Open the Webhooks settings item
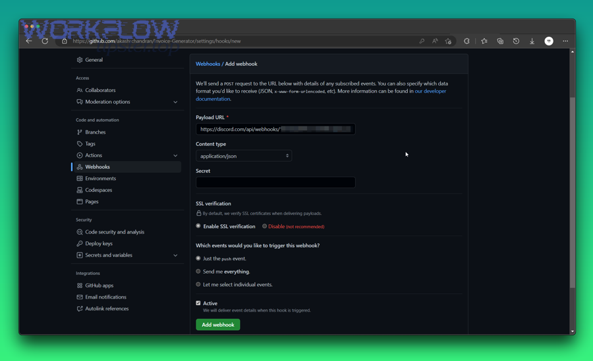 pos(127,167)
